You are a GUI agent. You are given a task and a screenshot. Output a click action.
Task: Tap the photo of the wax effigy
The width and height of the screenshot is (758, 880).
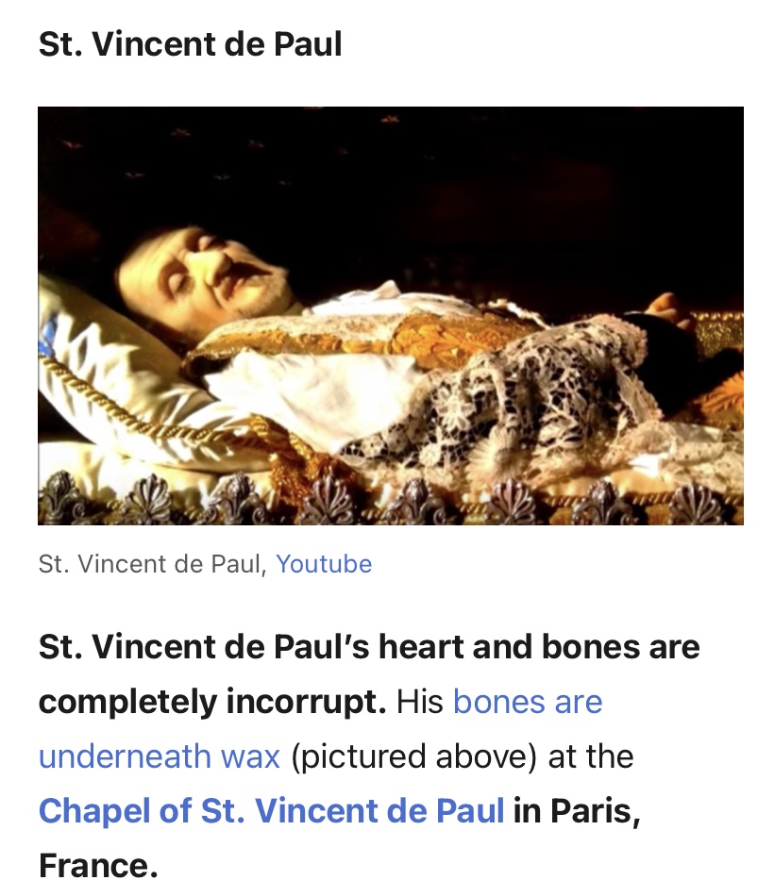click(x=390, y=315)
